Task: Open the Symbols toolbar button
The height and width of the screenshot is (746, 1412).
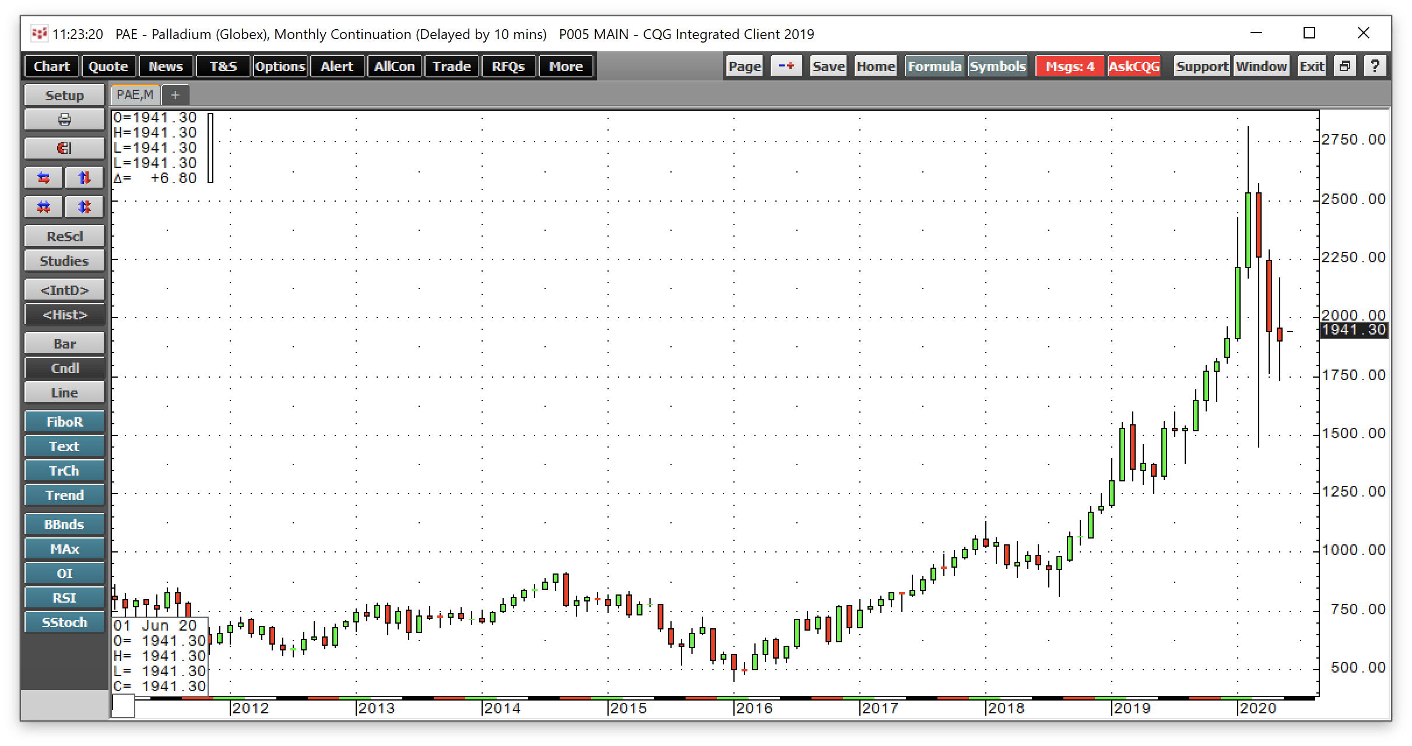Action: pos(997,66)
